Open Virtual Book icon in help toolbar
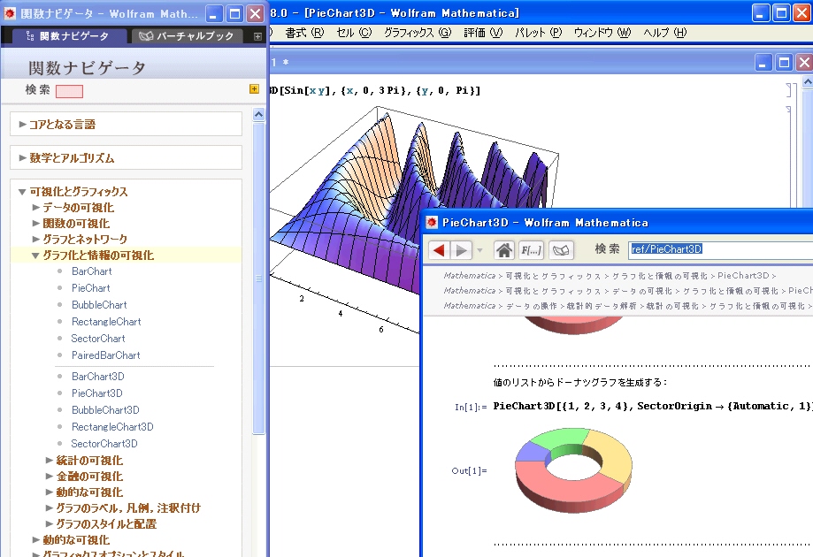 562,250
